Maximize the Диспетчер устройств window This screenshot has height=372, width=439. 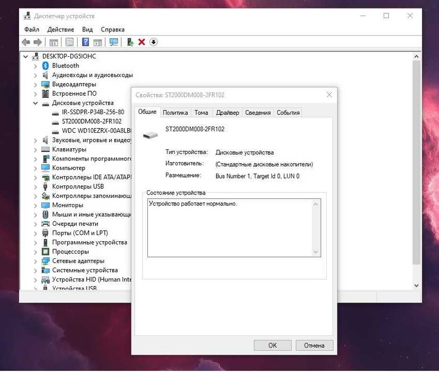click(x=386, y=16)
